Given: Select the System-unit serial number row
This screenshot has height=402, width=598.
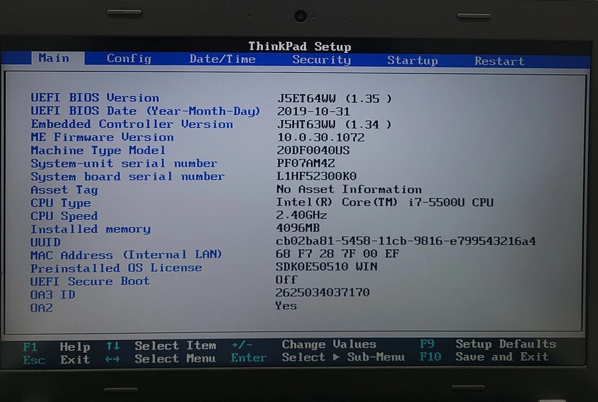Looking at the screenshot, I should [124, 163].
